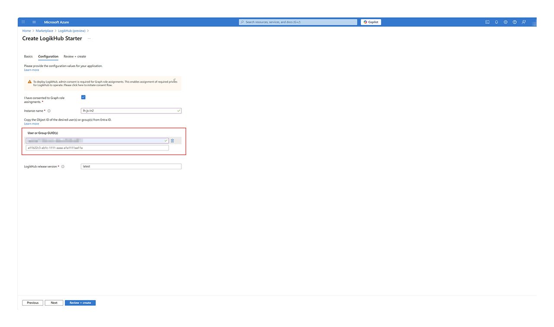Open Cloud Shell from the top bar
This screenshot has width=554, height=327.
coord(487,22)
